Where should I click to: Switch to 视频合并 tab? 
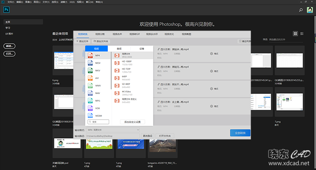117,34
